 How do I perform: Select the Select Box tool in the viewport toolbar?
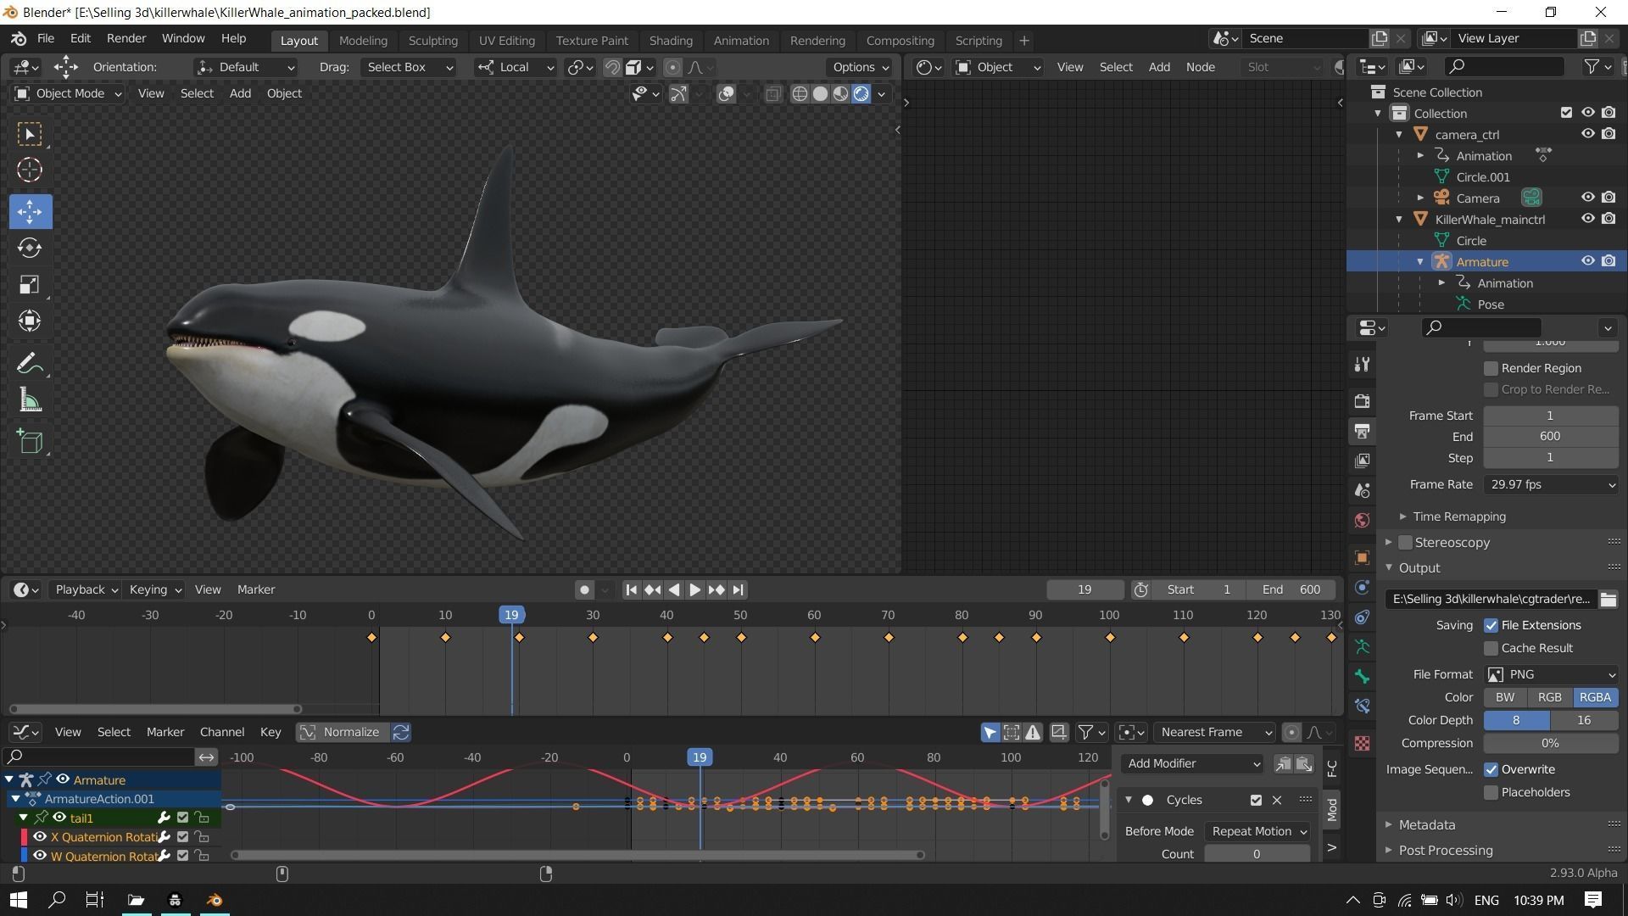(30, 134)
